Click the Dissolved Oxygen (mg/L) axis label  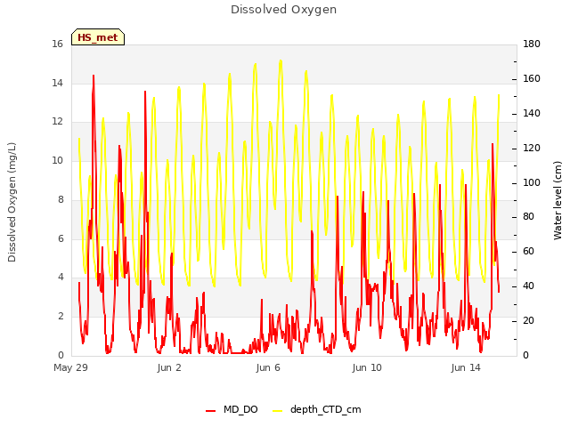tap(12, 202)
